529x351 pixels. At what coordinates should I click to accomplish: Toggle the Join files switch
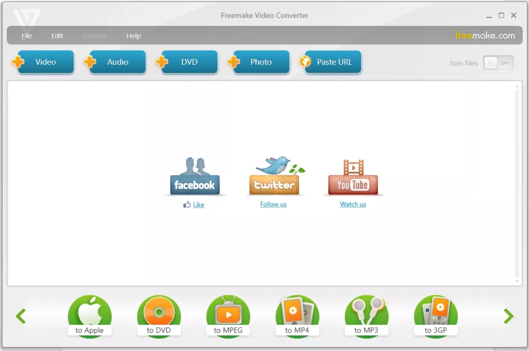pos(498,63)
